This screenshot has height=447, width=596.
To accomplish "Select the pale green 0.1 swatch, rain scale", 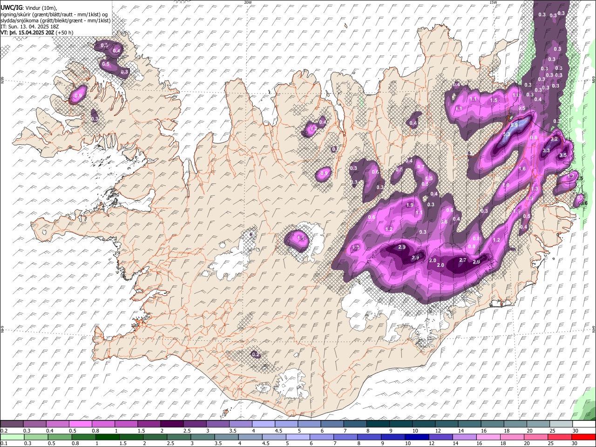I will [12, 437].
